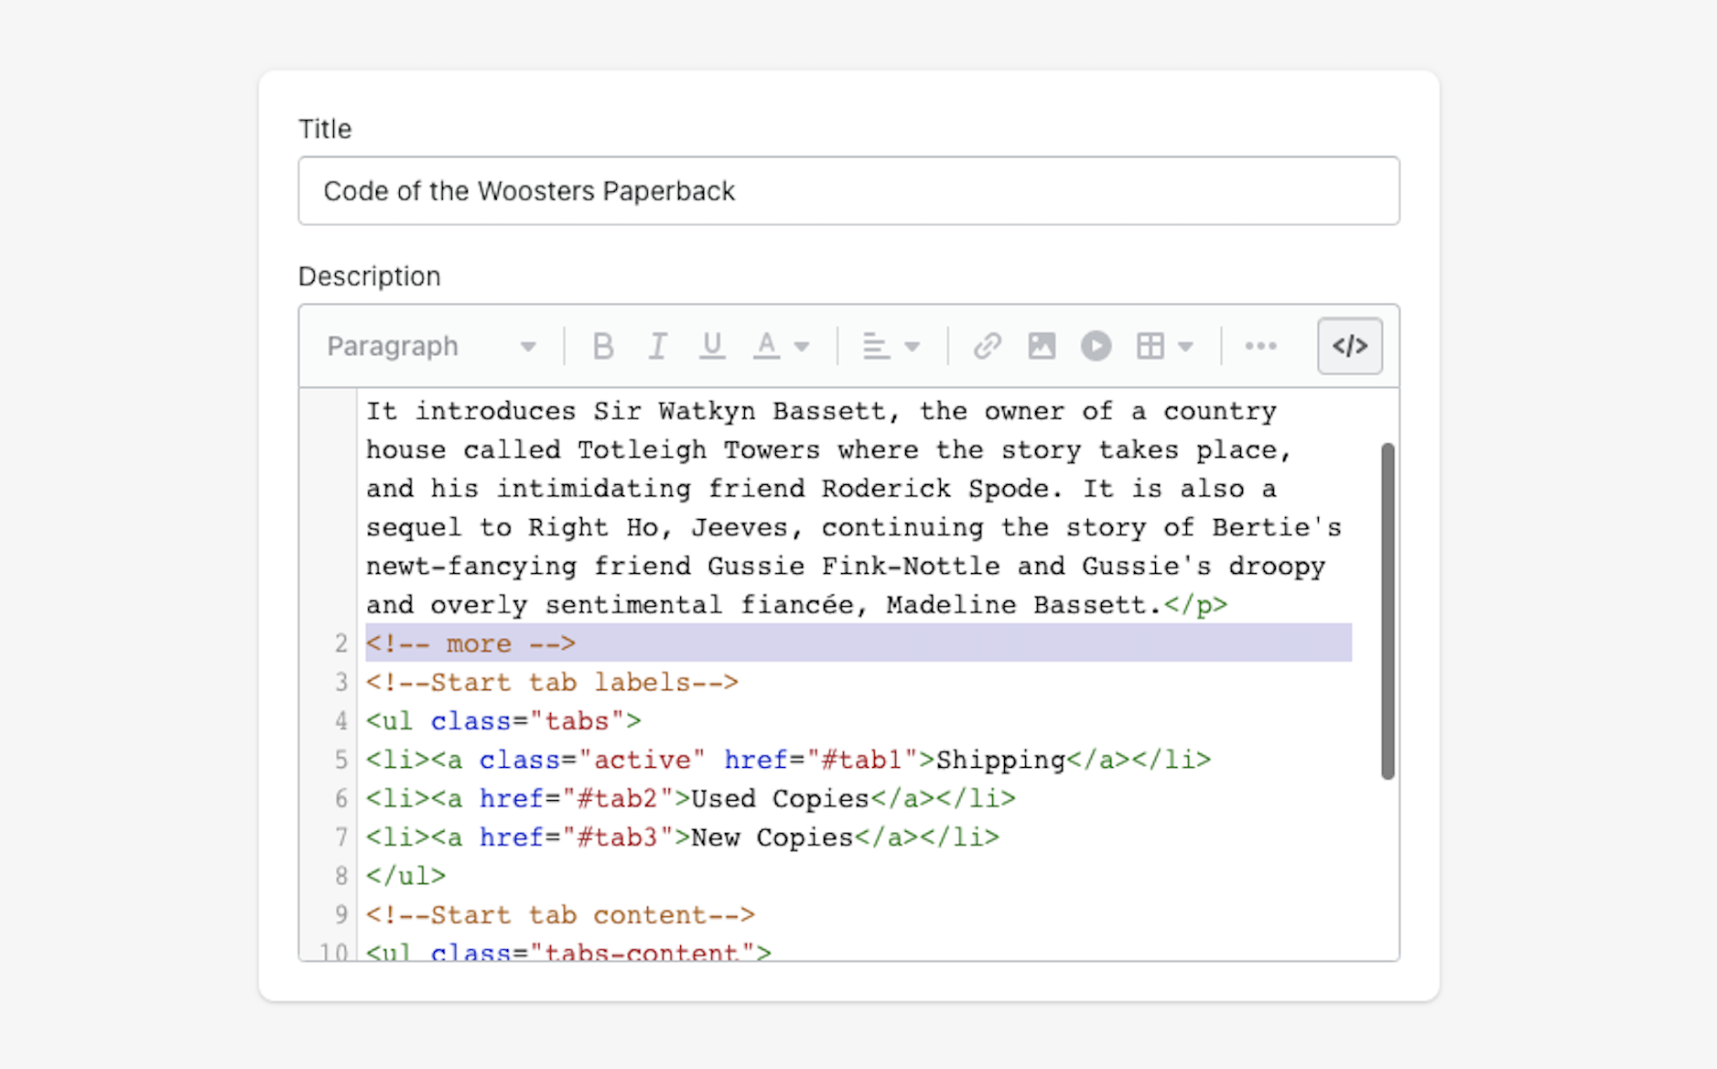Toggle underline formatting
The image size is (1717, 1069).
712,346
